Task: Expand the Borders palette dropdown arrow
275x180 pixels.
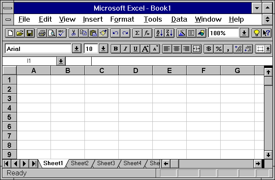Action: click(x=268, y=49)
